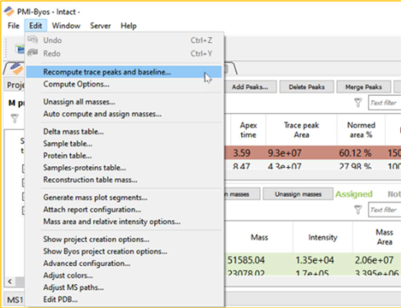Click the funnel icon beside the masses table Text filter
The width and height of the screenshot is (401, 308).
coord(358,210)
